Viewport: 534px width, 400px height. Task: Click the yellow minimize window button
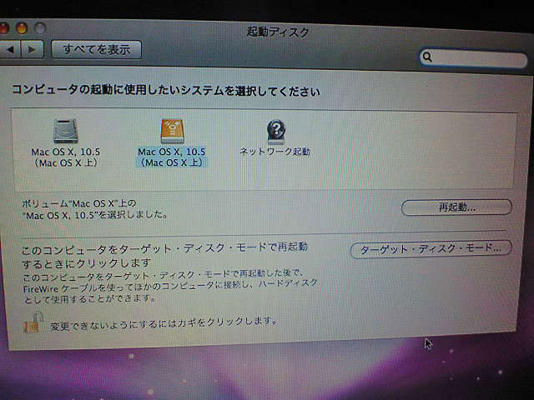22,28
